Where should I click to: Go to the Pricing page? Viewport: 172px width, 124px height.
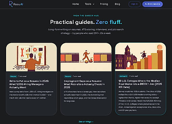coord(104,4)
